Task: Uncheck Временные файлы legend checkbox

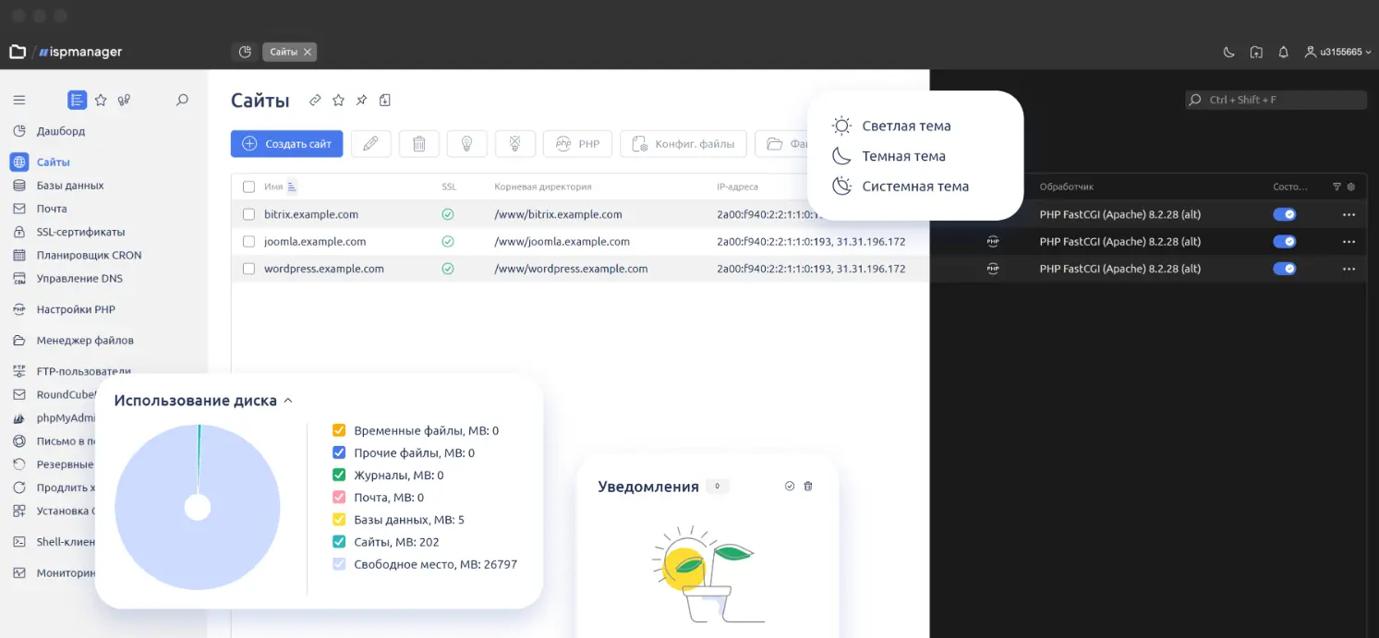Action: tap(339, 430)
